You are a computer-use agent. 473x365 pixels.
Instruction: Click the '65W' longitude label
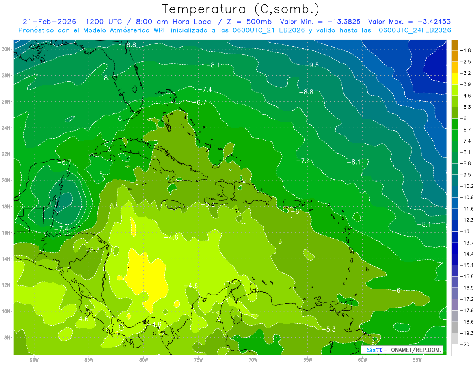click(x=308, y=360)
